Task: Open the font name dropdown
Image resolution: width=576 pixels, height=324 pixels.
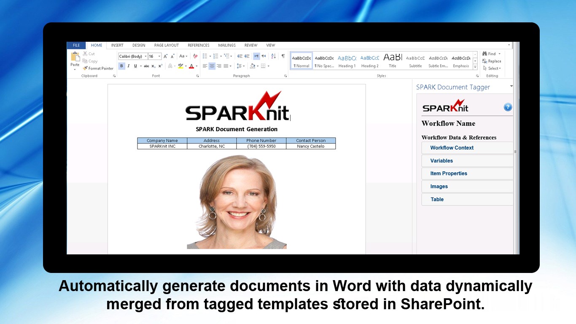Action: tap(145, 57)
